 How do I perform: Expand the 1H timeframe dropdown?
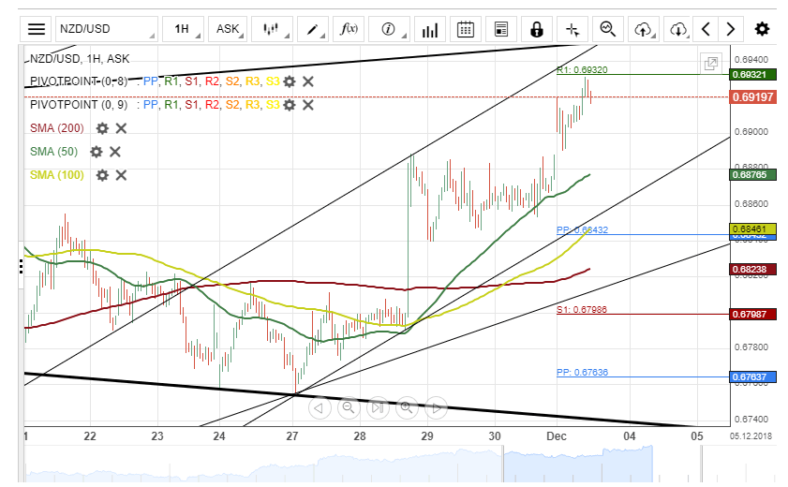click(183, 29)
